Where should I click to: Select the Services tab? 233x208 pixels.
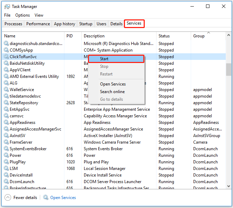click(x=134, y=23)
